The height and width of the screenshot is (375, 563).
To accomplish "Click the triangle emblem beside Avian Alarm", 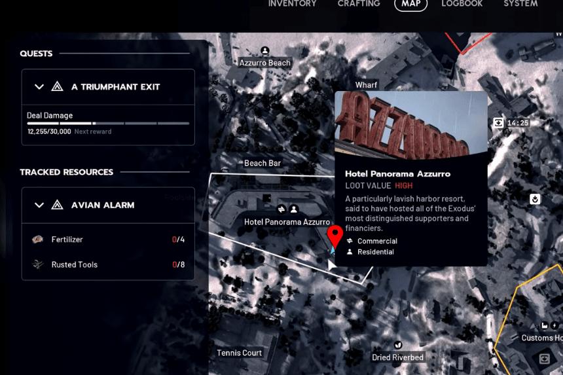I will (57, 205).
